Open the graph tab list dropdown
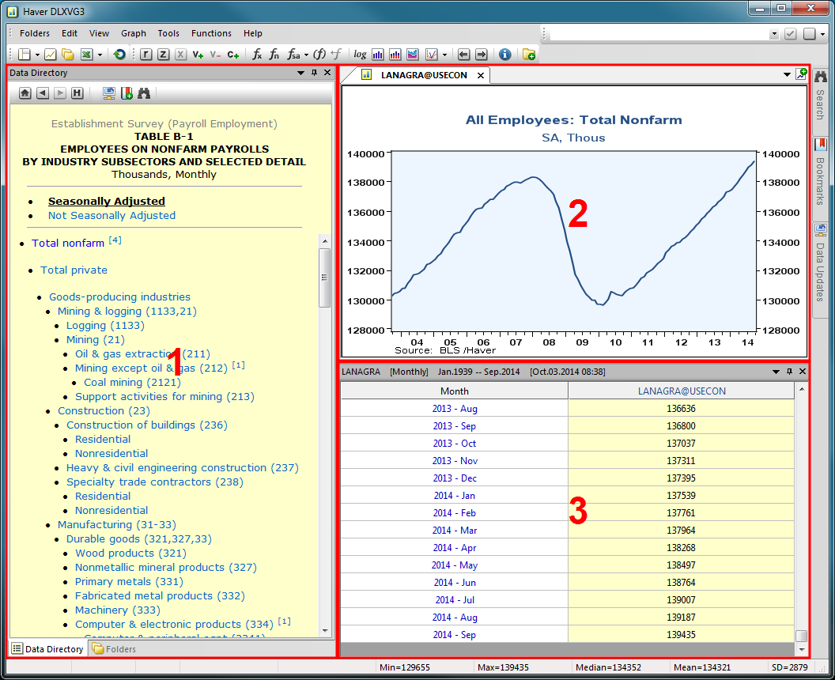Screen dimensions: 835x680 [787, 75]
